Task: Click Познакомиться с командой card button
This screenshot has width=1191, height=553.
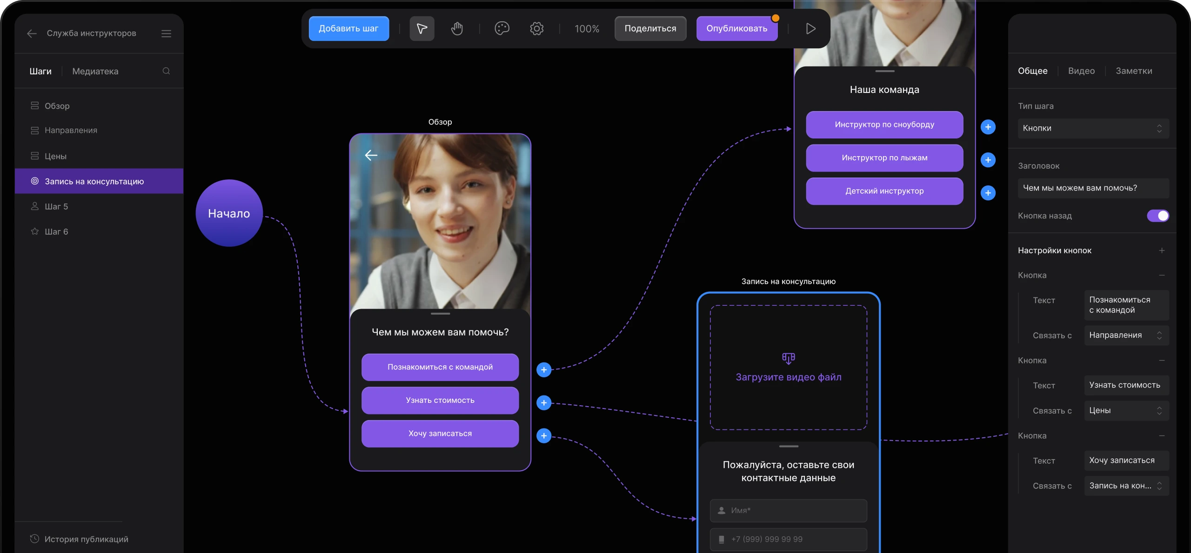Action: point(440,367)
